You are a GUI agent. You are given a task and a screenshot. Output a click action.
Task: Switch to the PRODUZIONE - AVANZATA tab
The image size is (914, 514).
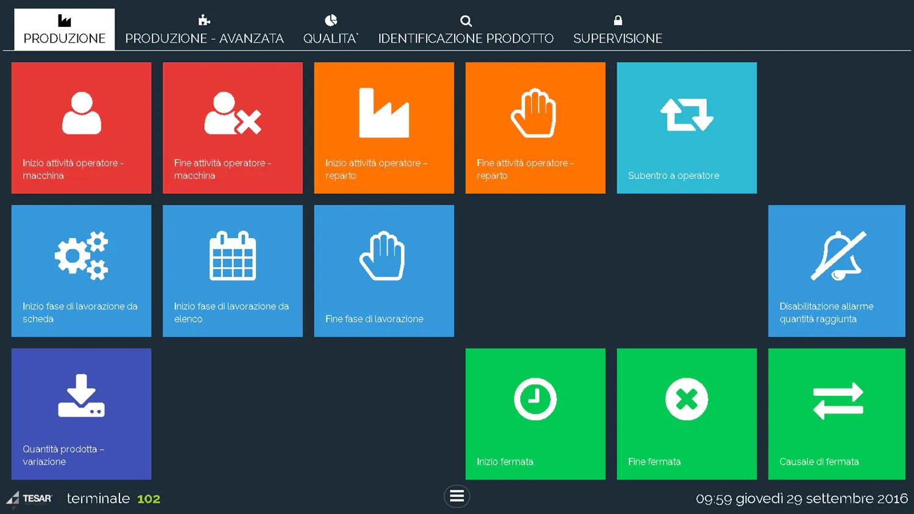pyautogui.click(x=204, y=29)
